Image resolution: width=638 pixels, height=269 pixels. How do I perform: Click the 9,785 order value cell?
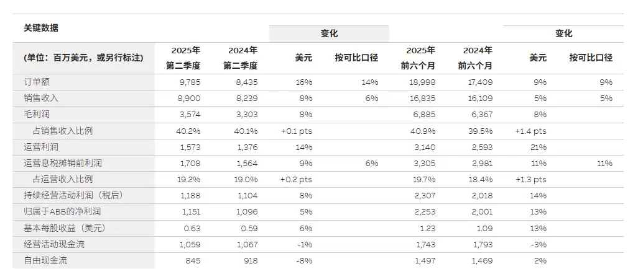(x=190, y=82)
